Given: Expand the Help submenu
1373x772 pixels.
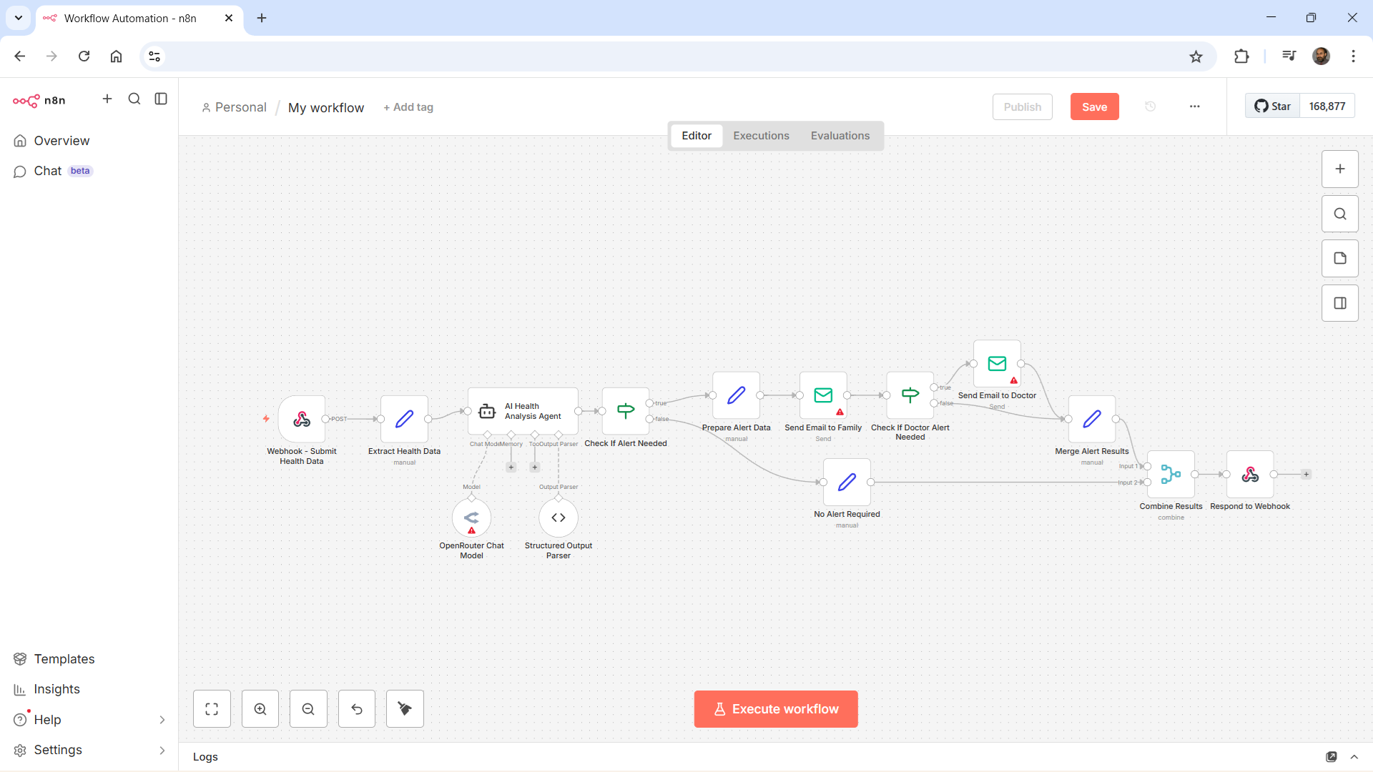Looking at the screenshot, I should click(x=162, y=720).
